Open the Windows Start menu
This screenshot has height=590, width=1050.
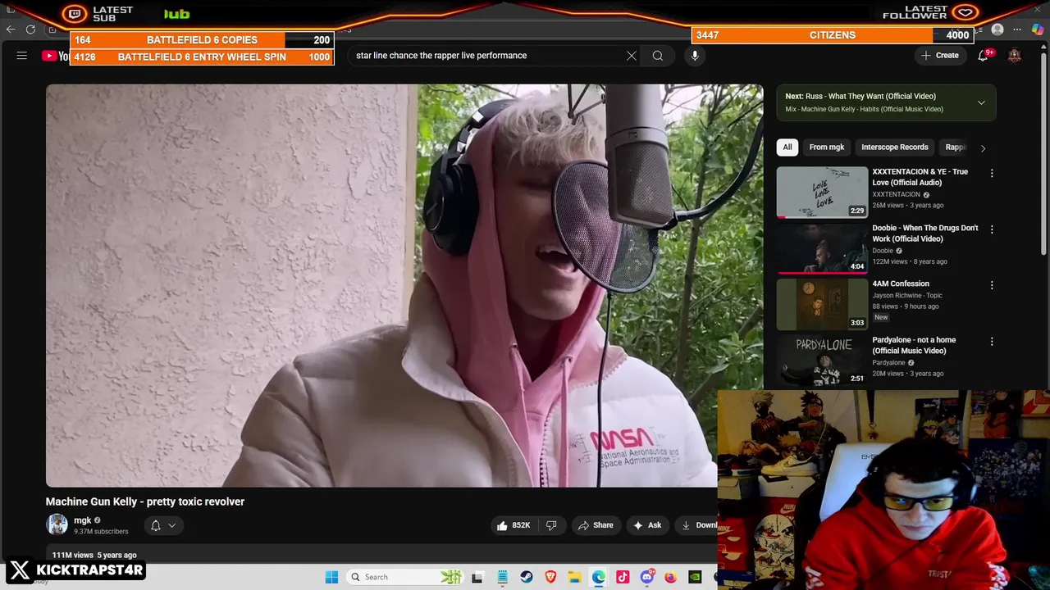331,577
